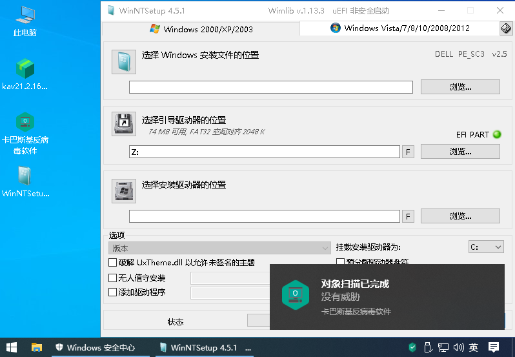Open the Action Center notification icon
The height and width of the screenshot is (357, 515).
point(494,347)
